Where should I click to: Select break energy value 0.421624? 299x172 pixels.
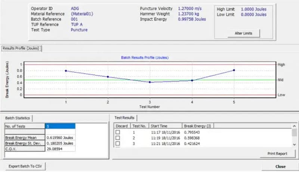192,144
